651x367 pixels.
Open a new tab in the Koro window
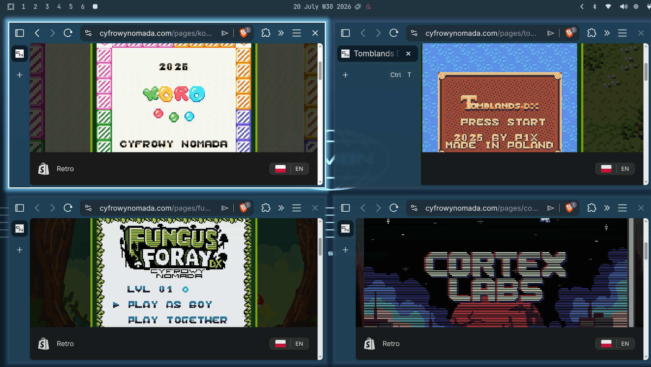[x=20, y=75]
